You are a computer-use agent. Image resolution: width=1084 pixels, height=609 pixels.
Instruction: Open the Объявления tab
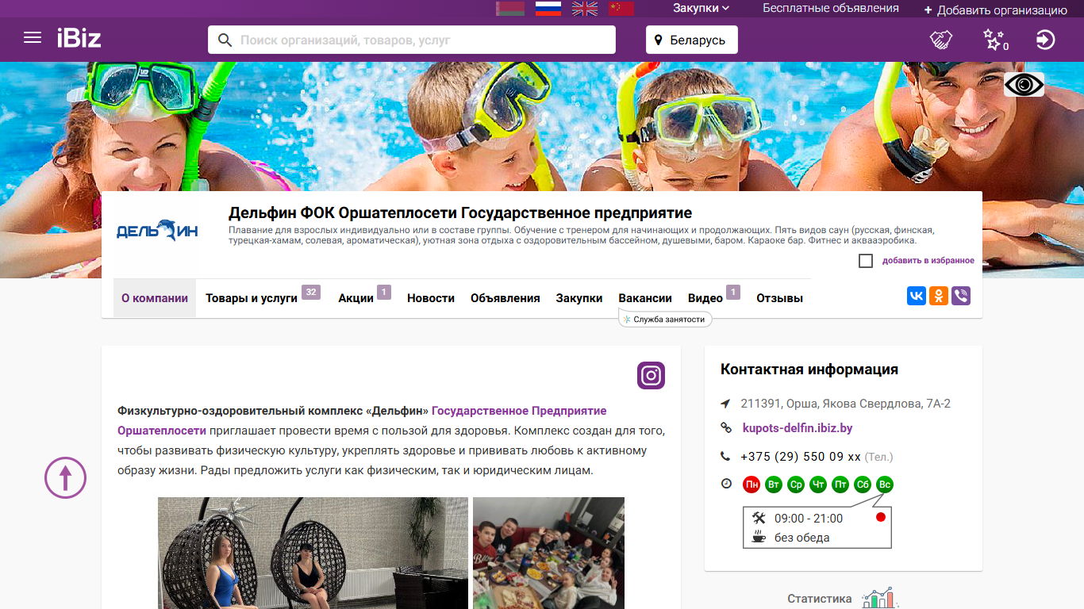point(505,298)
